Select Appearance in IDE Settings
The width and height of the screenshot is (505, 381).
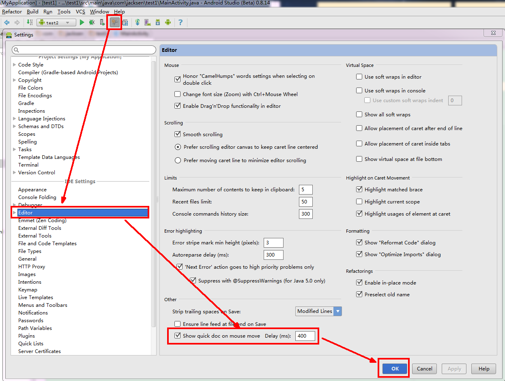click(32, 189)
